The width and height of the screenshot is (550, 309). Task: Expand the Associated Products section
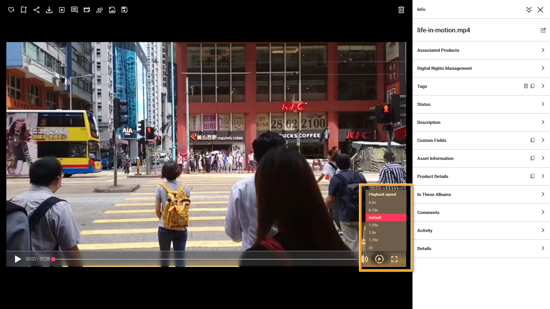pos(481,50)
